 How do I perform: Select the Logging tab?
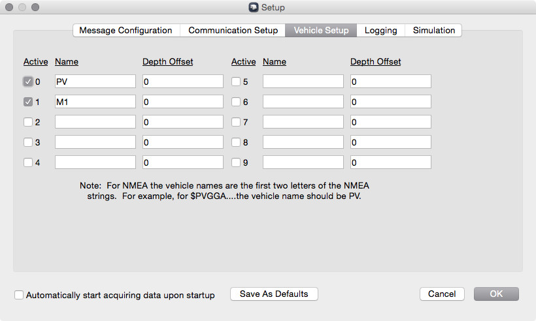(x=380, y=30)
